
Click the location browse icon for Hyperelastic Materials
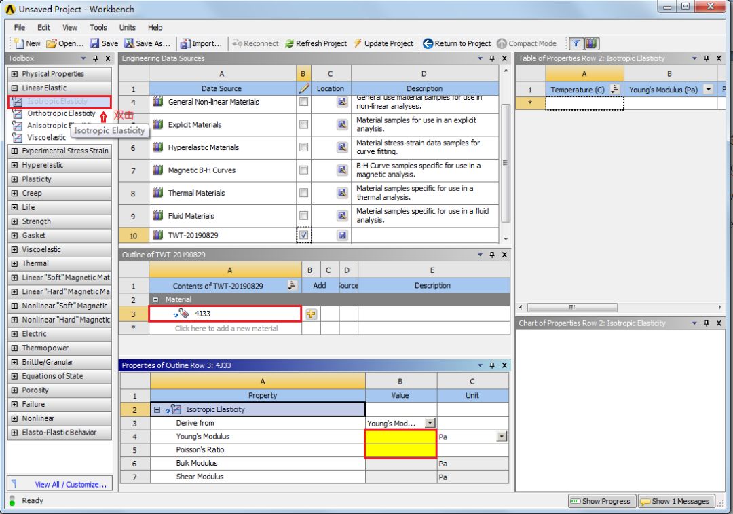coord(342,147)
